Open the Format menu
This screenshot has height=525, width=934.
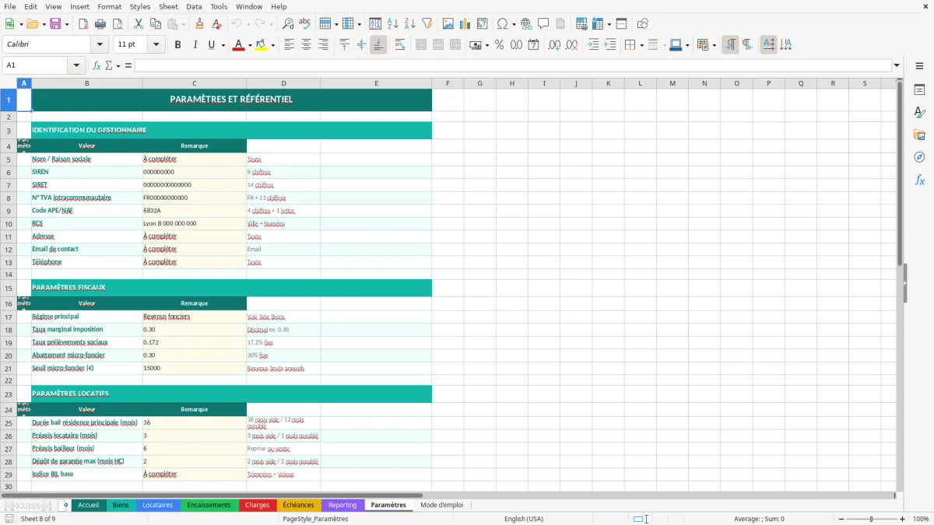point(109,6)
